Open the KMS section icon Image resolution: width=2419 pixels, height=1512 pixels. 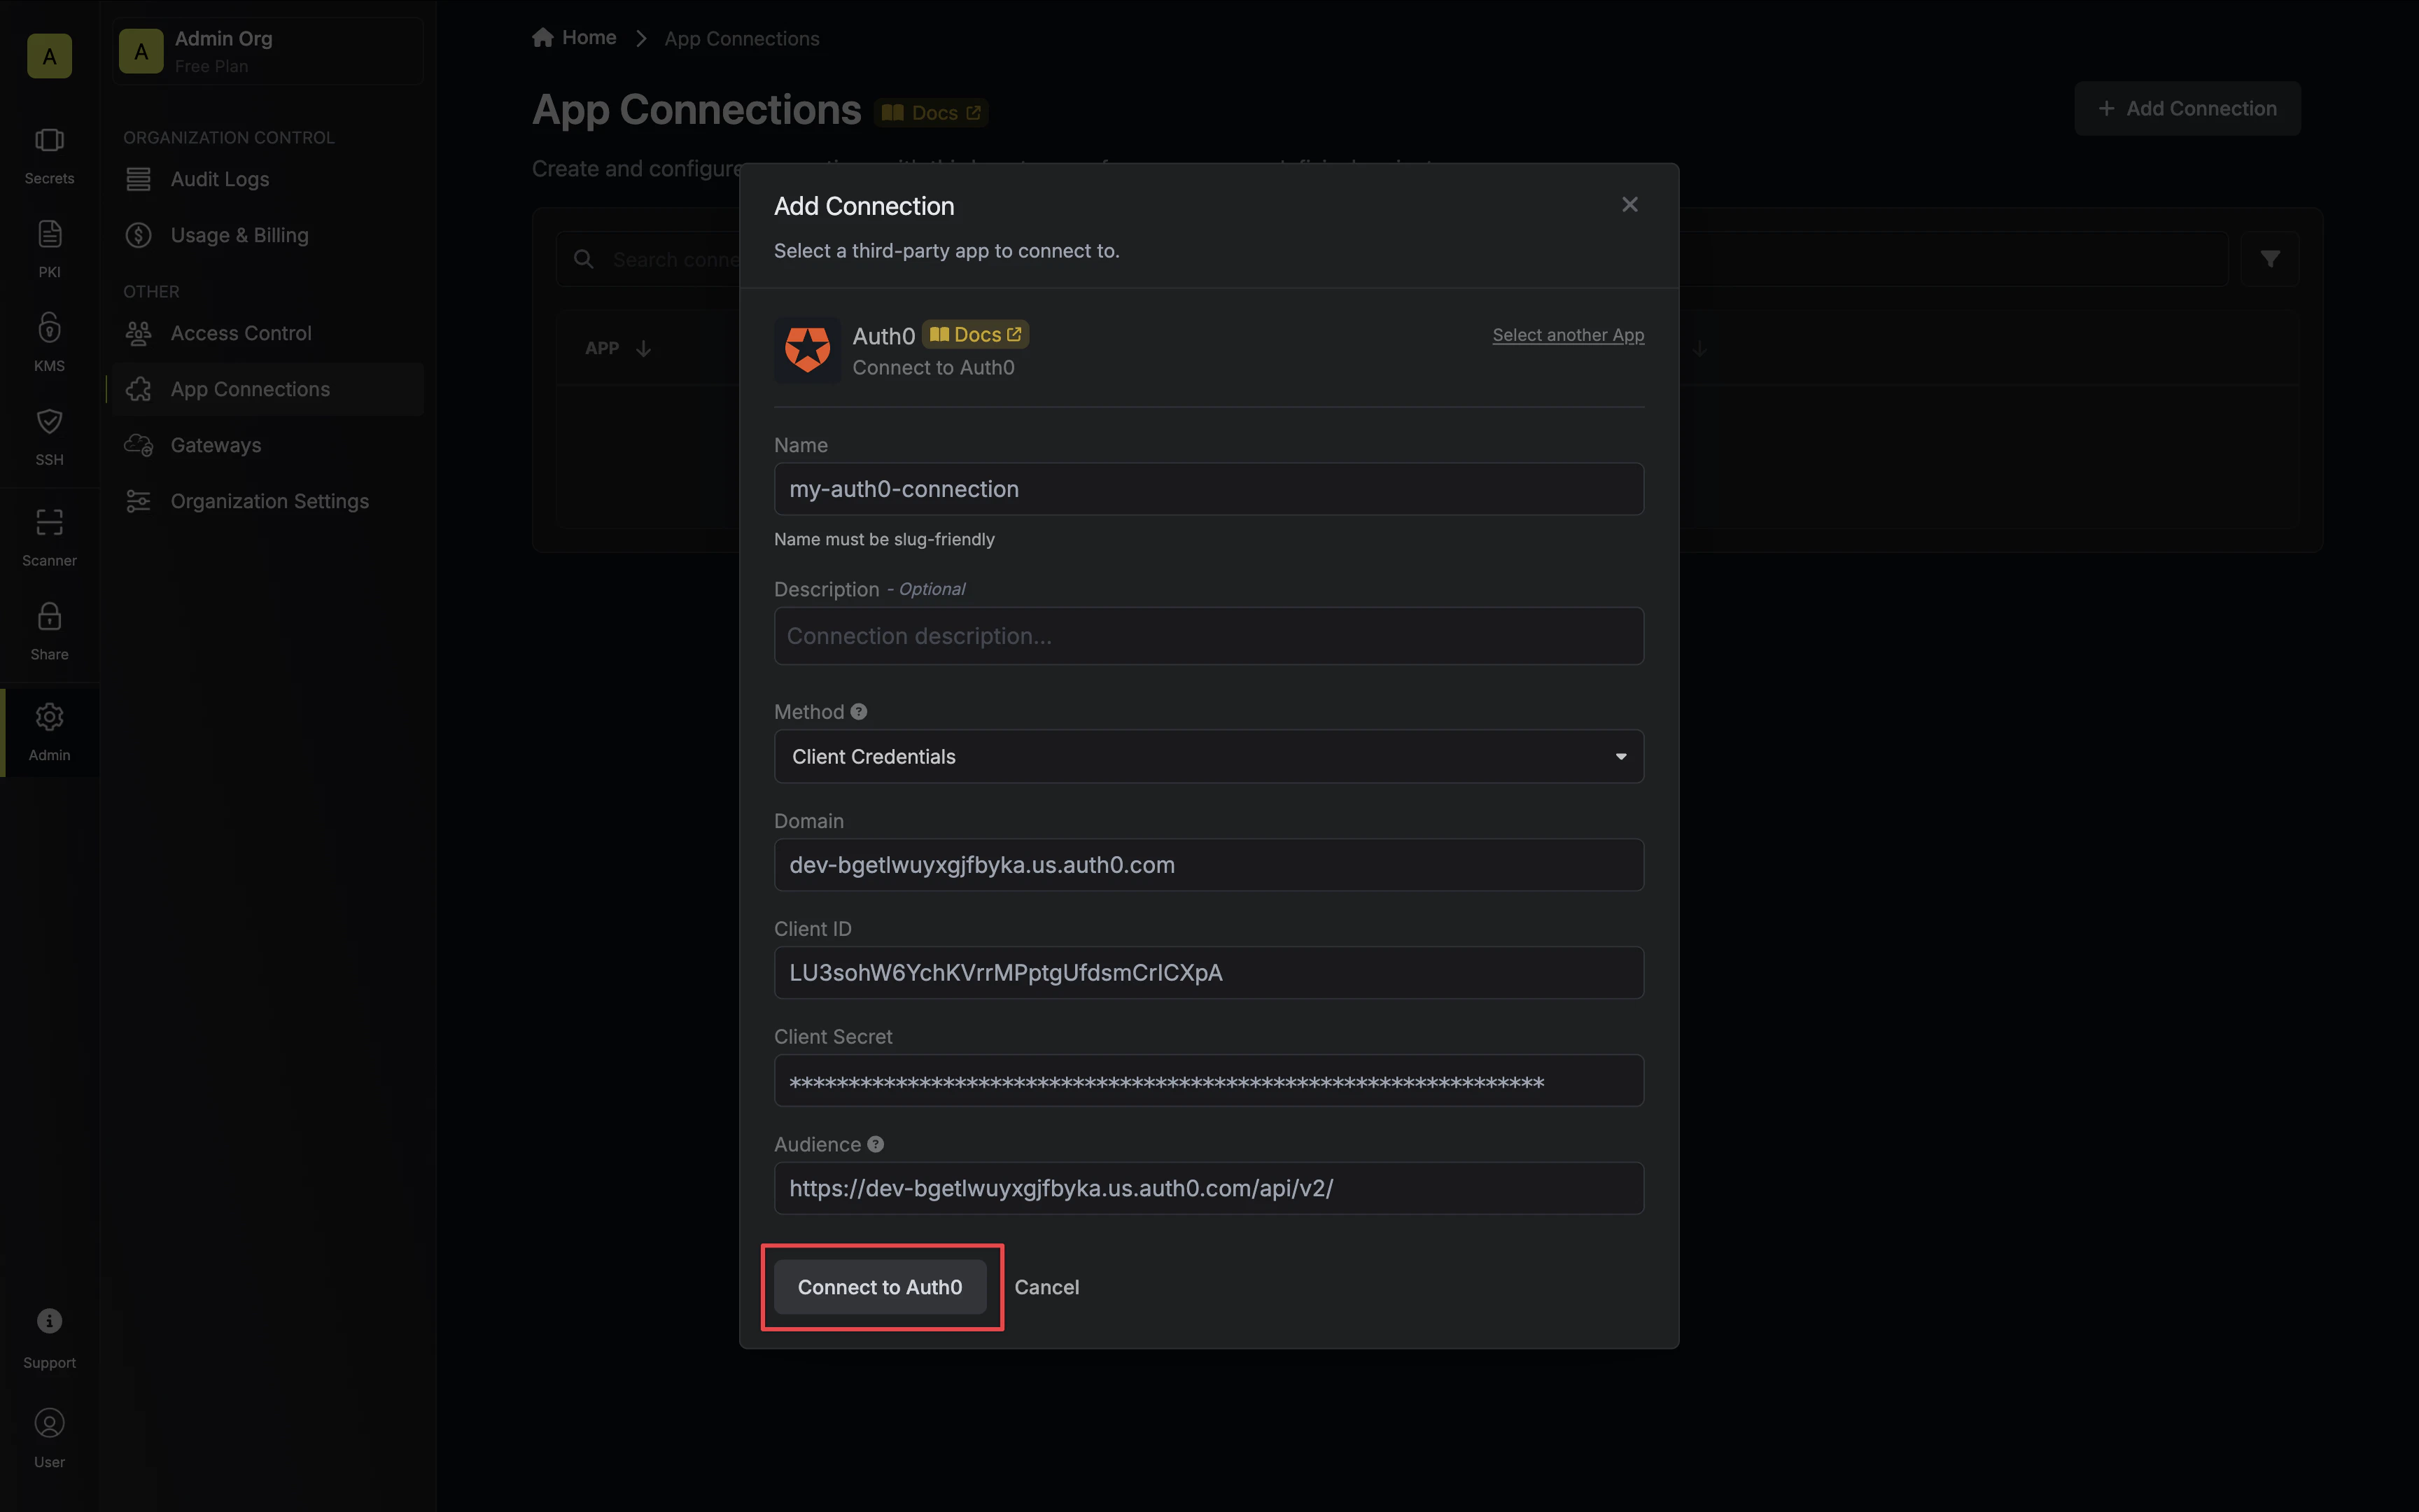coord(49,328)
